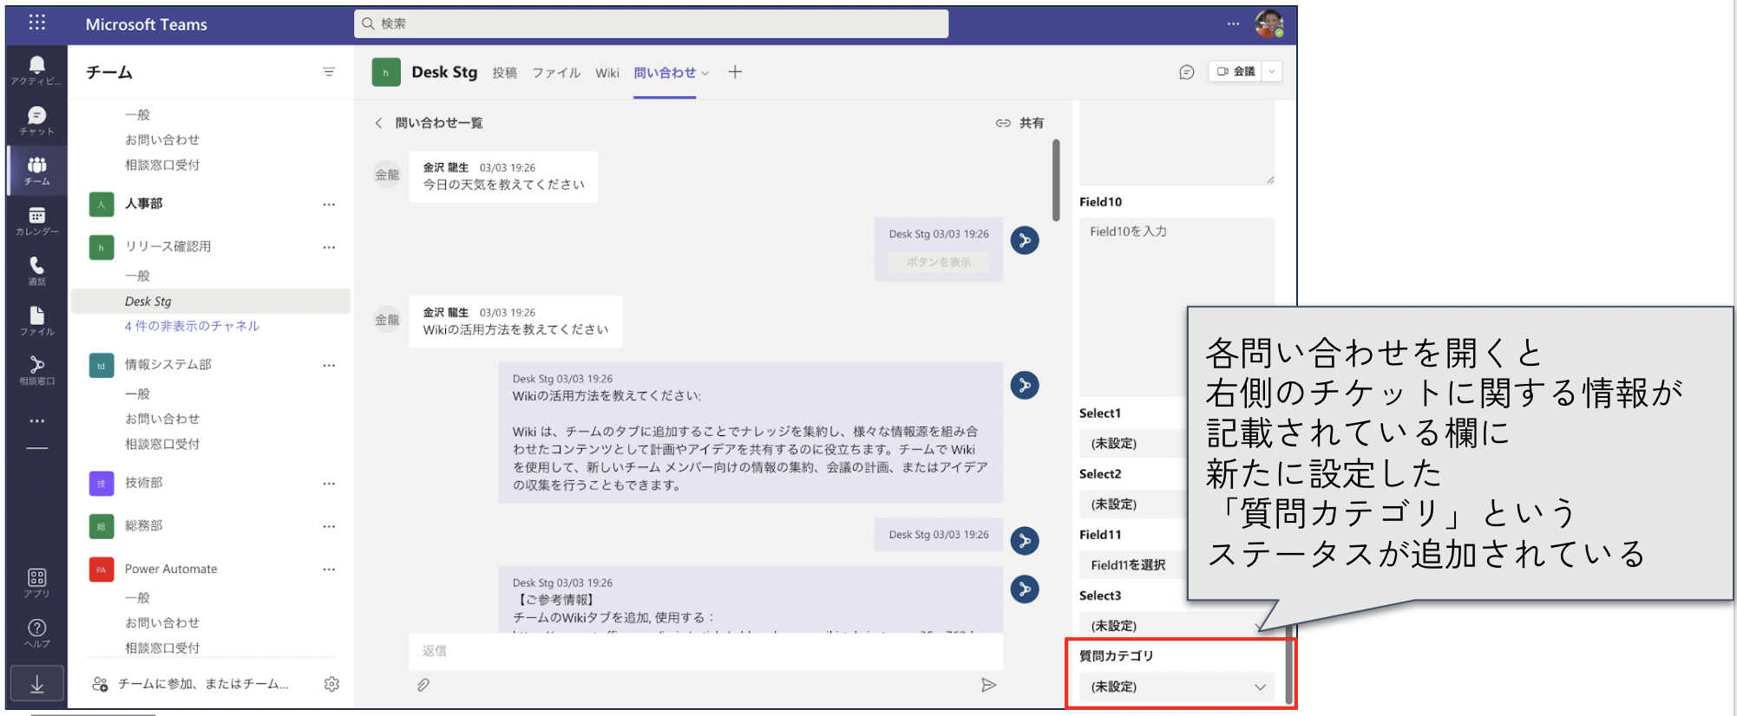Open the Chat icon in the sidebar
Image resolution: width=1737 pixels, height=716 pixels.
tap(36, 120)
